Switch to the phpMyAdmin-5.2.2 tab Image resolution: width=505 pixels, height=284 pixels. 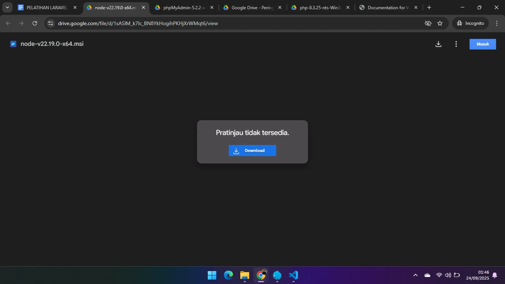coord(184,7)
